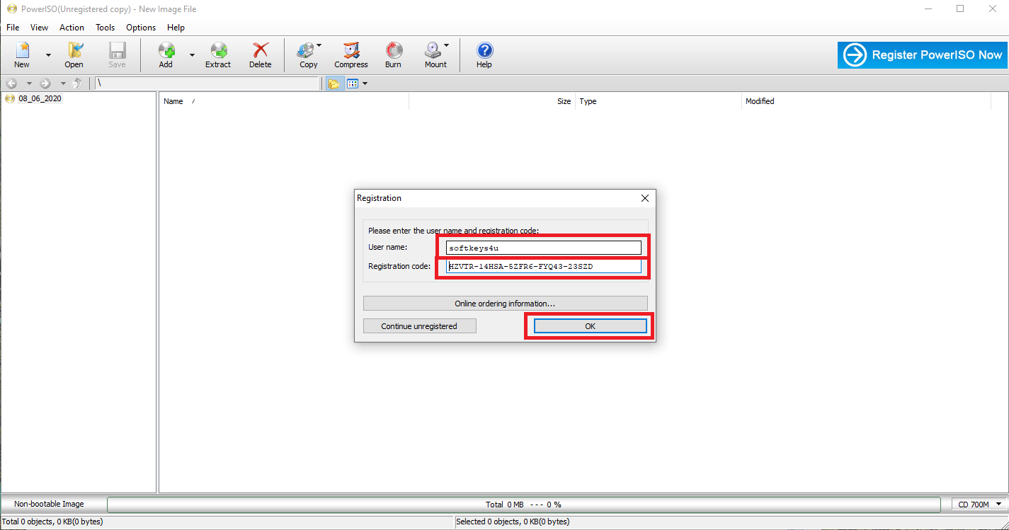Click 'Selected 0 objects' status text
The height and width of the screenshot is (530, 1009).
513,522
